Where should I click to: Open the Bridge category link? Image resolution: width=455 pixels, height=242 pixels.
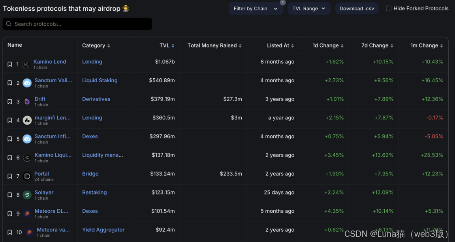pyautogui.click(x=90, y=174)
